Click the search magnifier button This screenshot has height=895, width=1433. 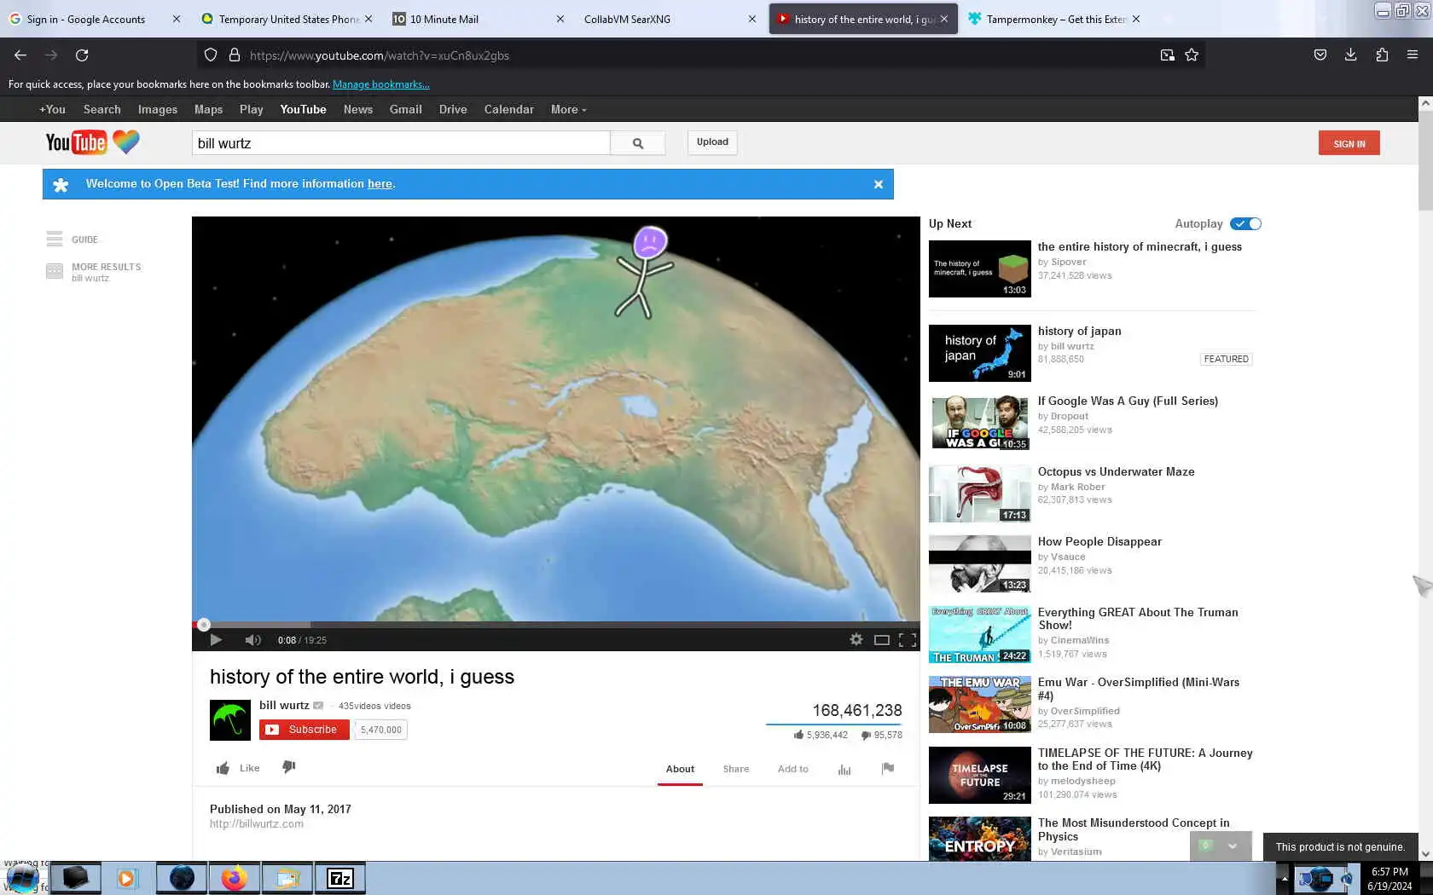638,143
